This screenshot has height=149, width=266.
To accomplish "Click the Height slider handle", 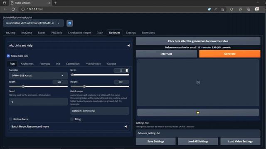I will [84, 87].
